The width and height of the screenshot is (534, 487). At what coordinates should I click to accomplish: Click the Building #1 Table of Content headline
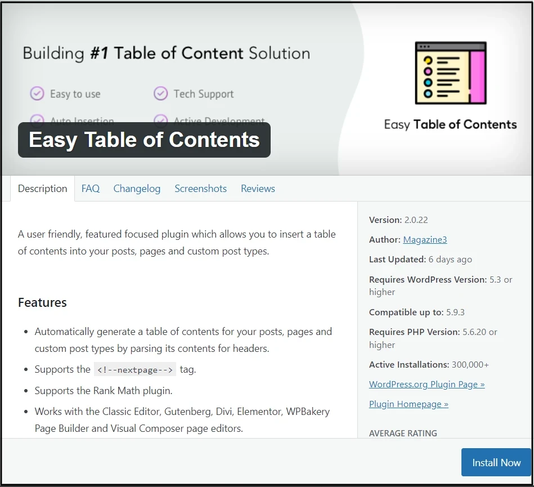(x=166, y=53)
